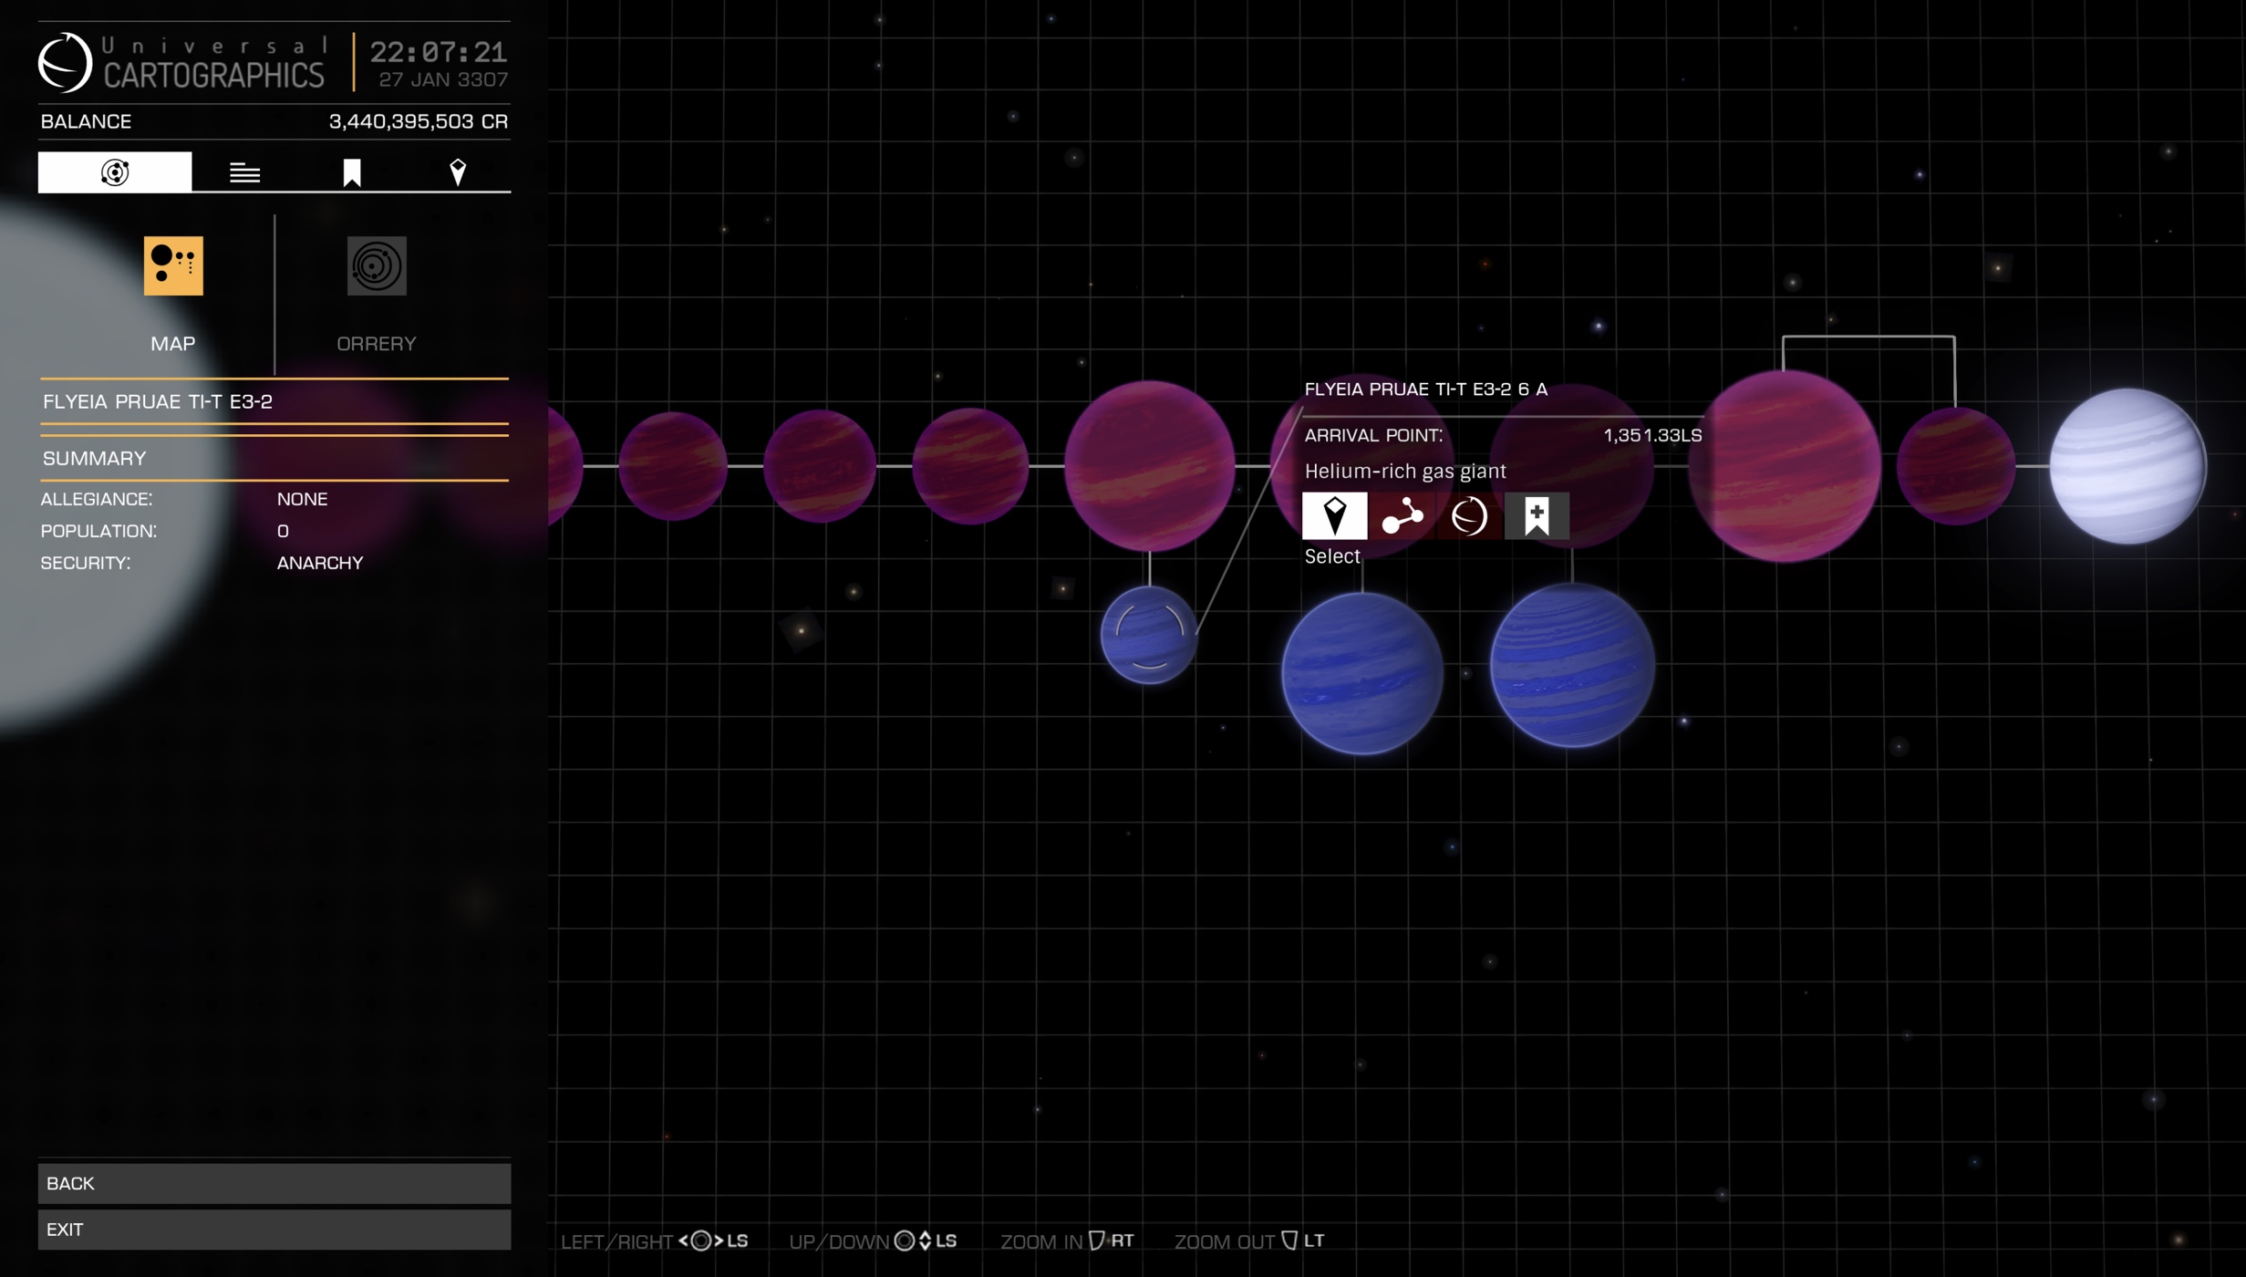Open the bookmarks tab
The height and width of the screenshot is (1277, 2246).
[352, 172]
